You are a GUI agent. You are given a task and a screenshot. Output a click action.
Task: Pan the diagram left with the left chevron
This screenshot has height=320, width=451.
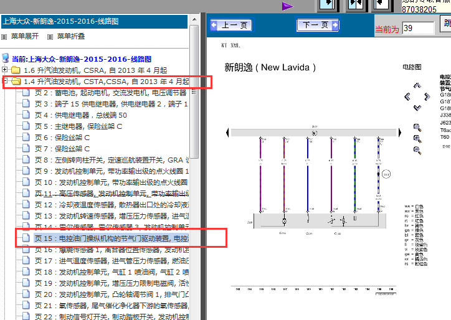407,96
